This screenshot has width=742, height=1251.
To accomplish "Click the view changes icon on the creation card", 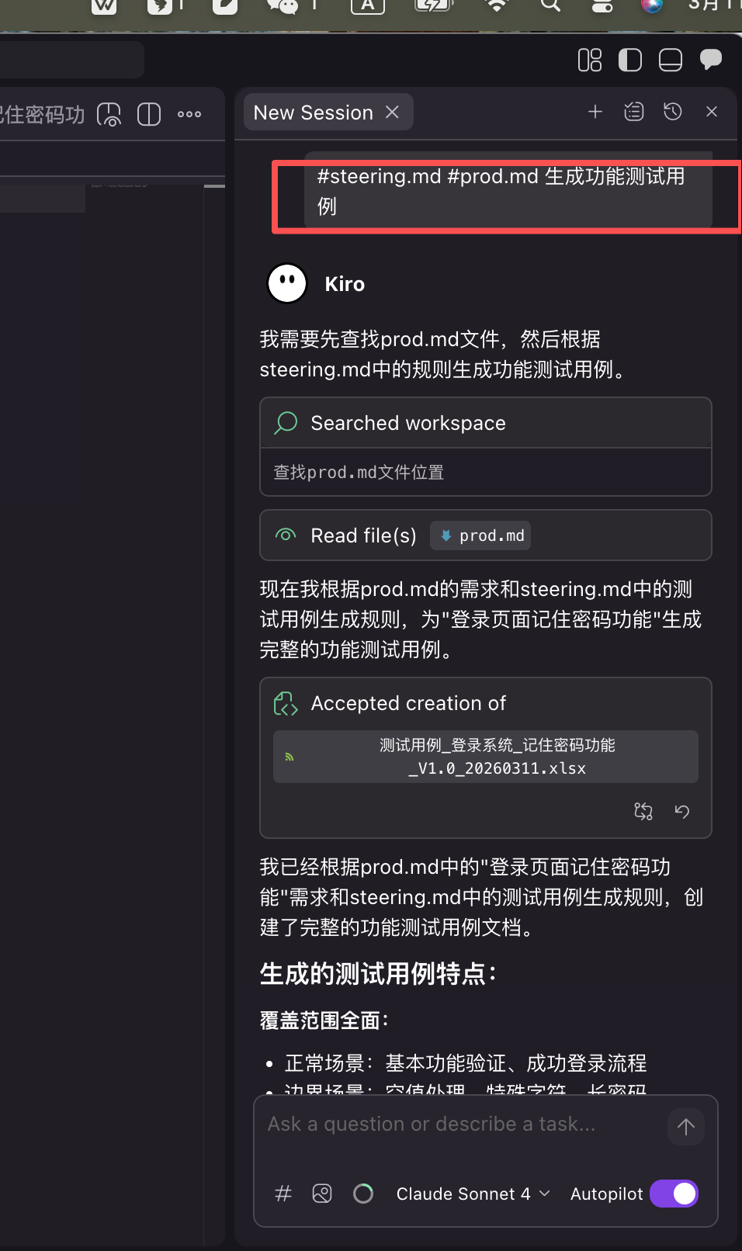I will (x=643, y=811).
